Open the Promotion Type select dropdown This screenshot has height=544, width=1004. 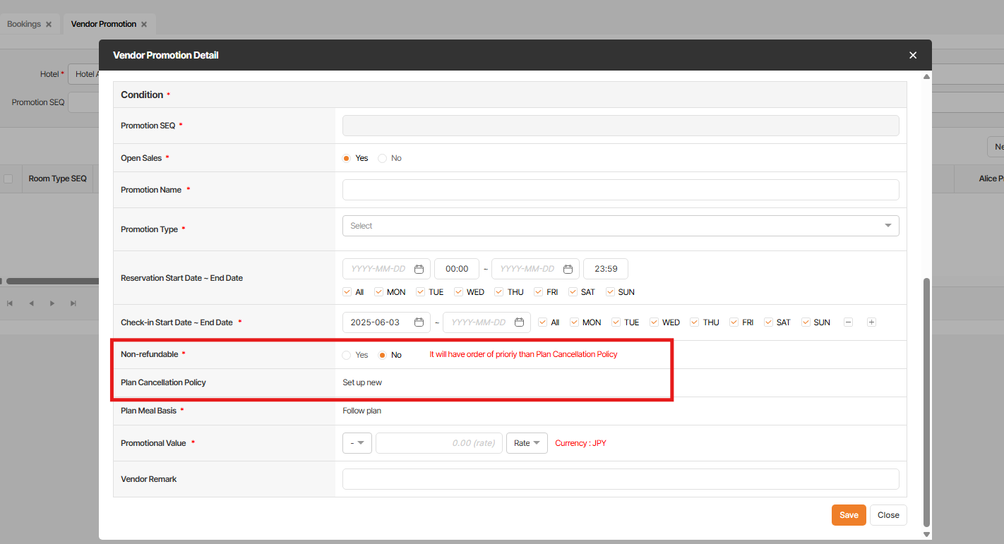coord(621,226)
